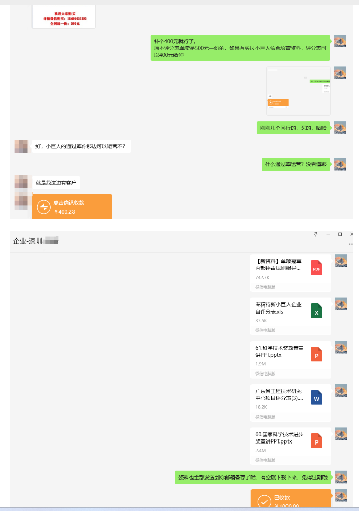This screenshot has height=511, width=359.
Task: Select the message 刚刚几个同行的，买的，哈哈
Action: pos(293,128)
